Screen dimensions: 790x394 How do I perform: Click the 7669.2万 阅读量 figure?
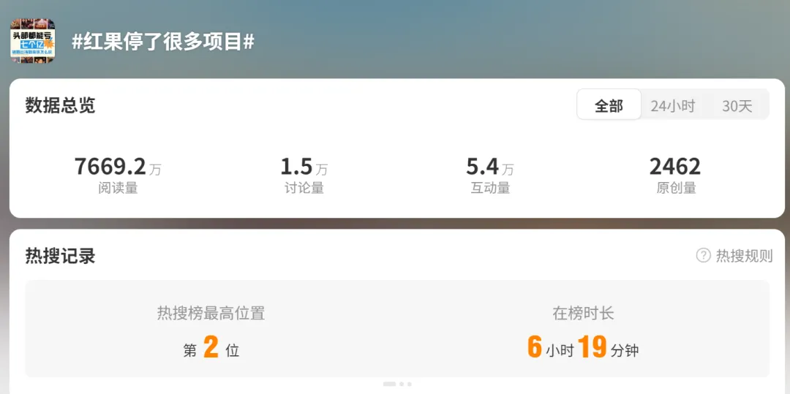[118, 167]
